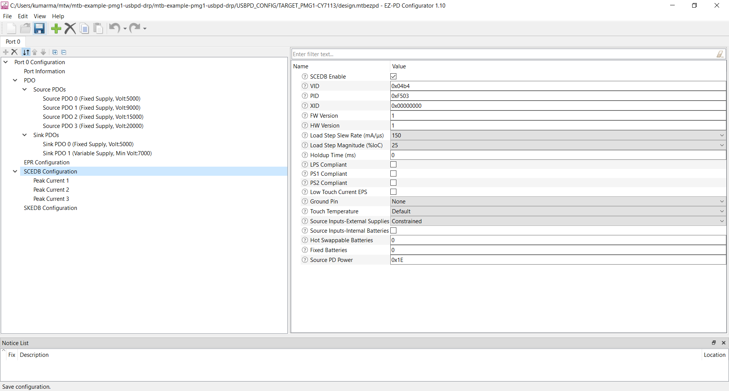This screenshot has height=391, width=729.
Task: Check the PS1 Compliant checkbox
Action: tap(393, 174)
